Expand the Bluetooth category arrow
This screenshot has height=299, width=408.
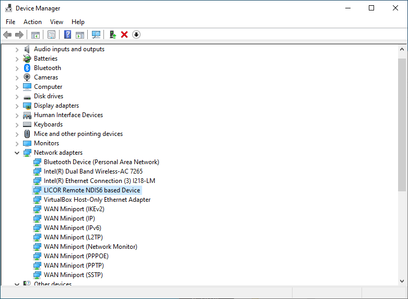coord(17,68)
